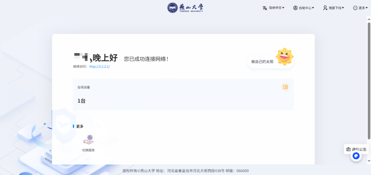Click the scrollbar down arrow

click(369, 161)
